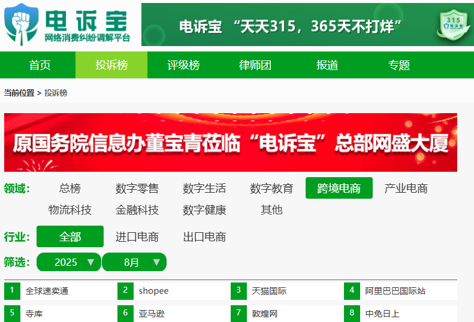Open the 2025 year dropdown
Image resolution: width=474 pixels, height=322 pixels.
(x=69, y=262)
